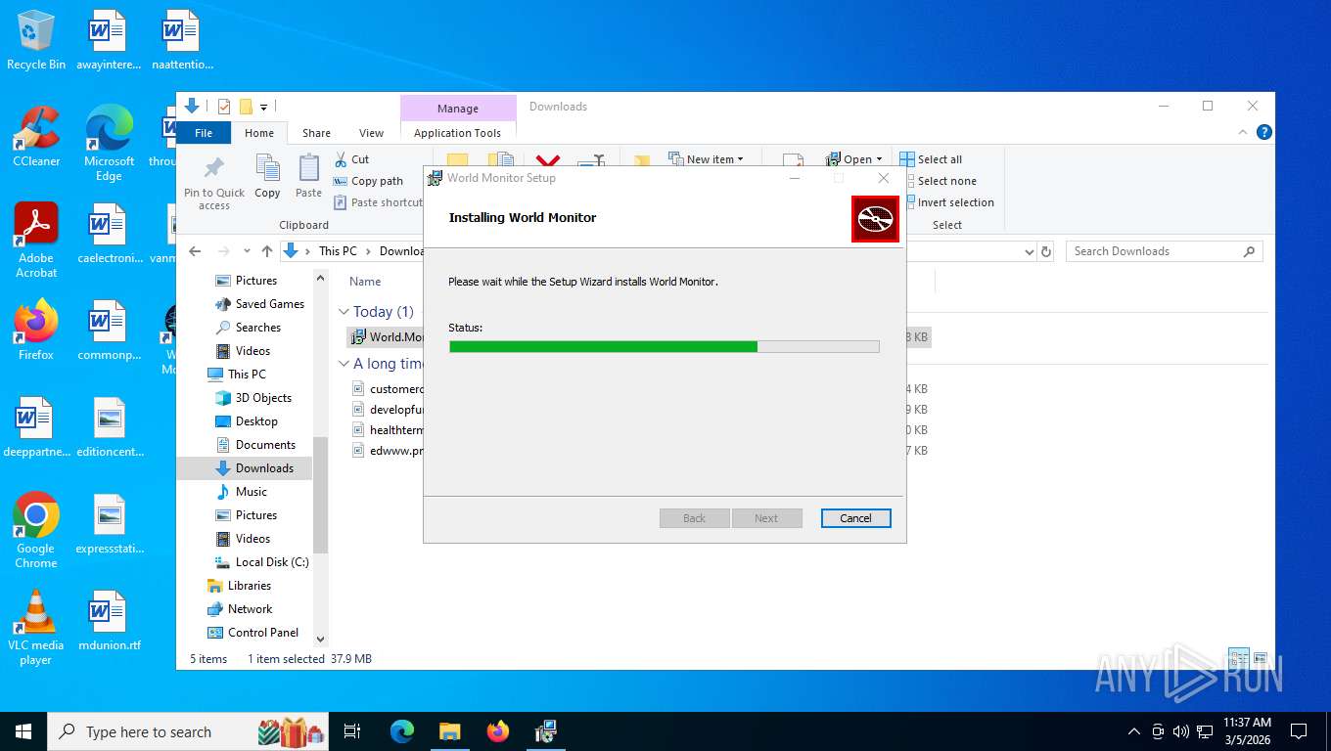The height and width of the screenshot is (751, 1331).
Task: Click the taskbar search box
Action: (190, 731)
